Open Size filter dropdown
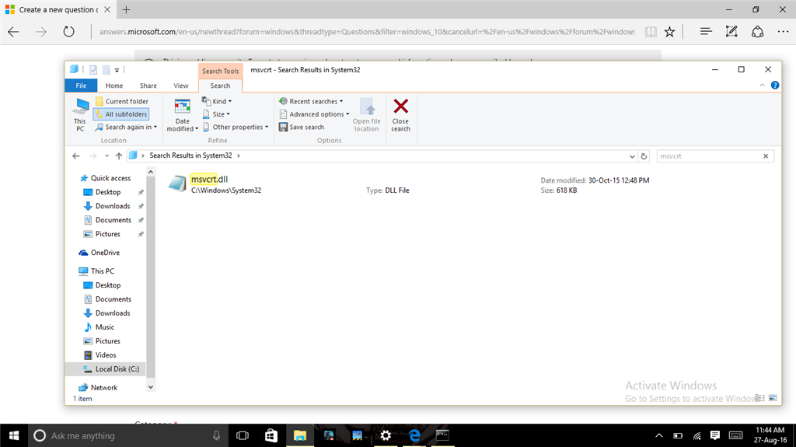This screenshot has width=796, height=447. click(x=216, y=114)
